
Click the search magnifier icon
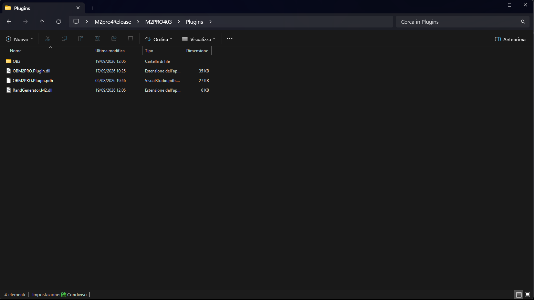click(x=523, y=22)
